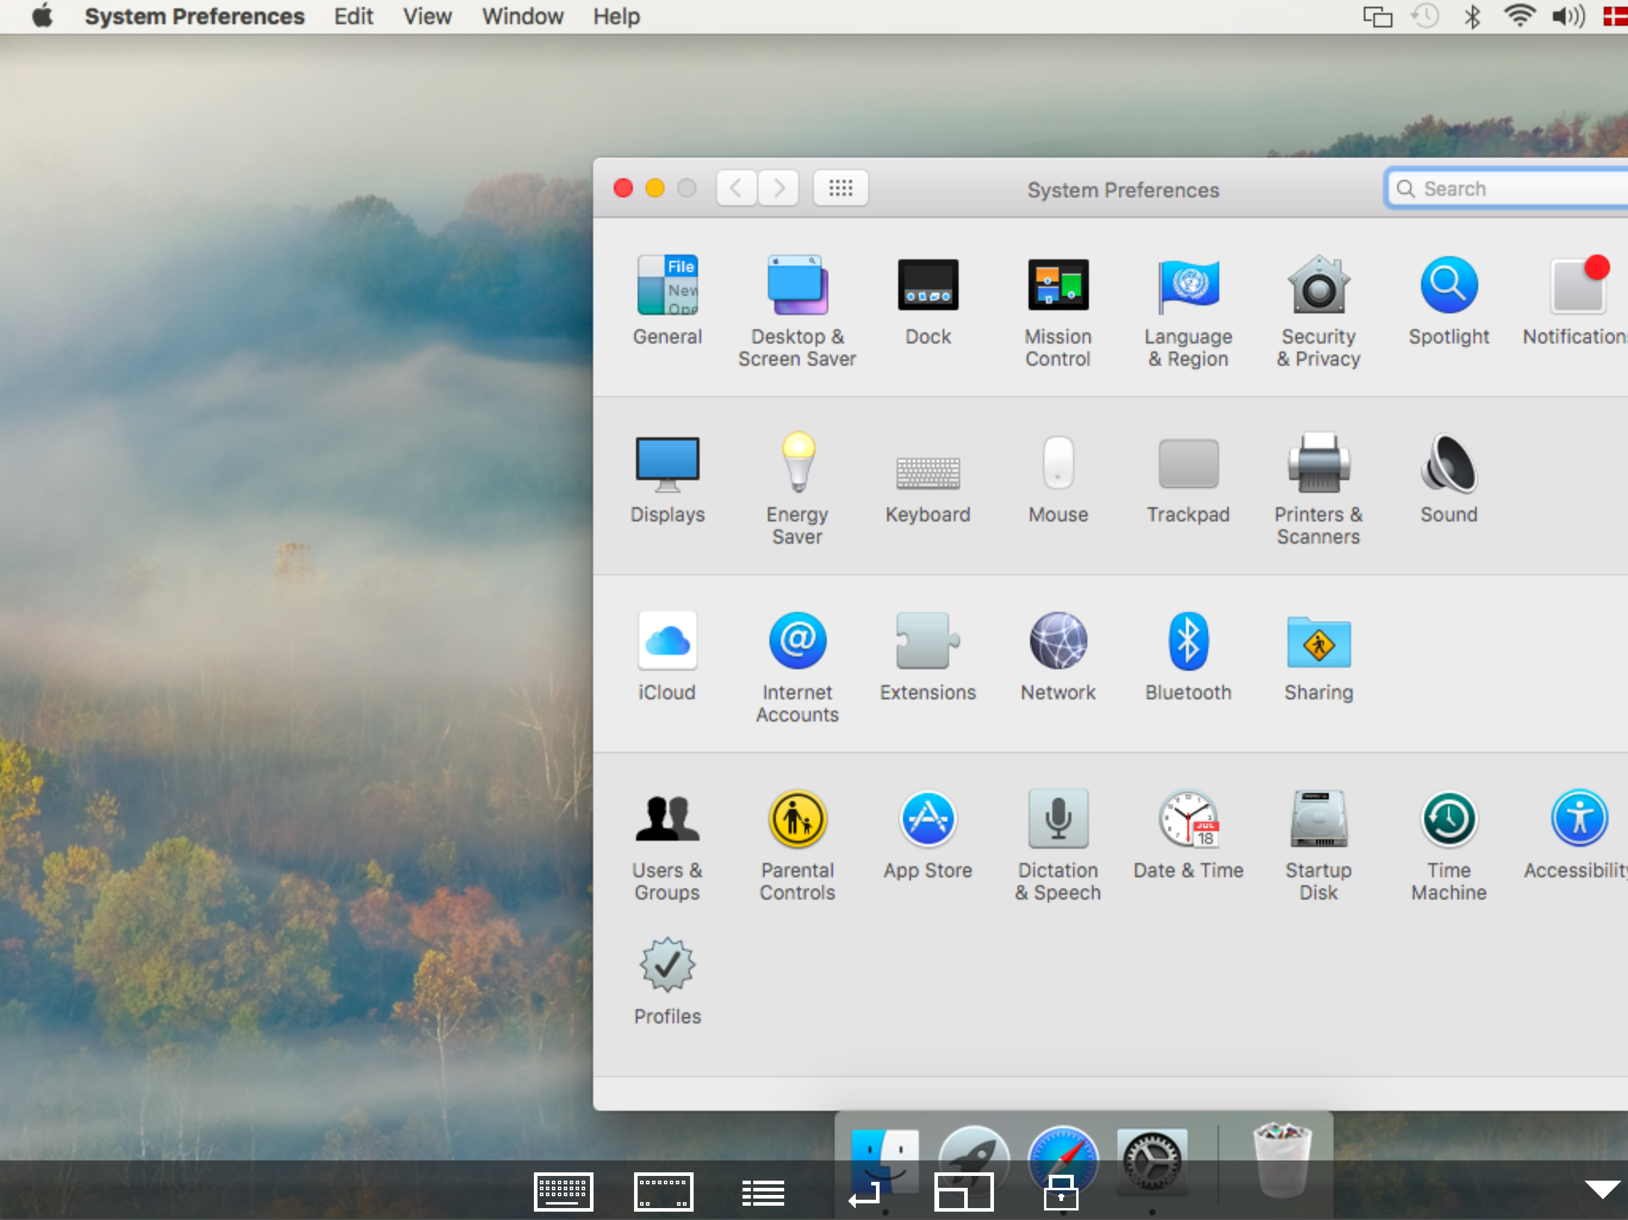Open the Wi-Fi status menu
Viewport: 1628px width, 1220px height.
(x=1518, y=16)
